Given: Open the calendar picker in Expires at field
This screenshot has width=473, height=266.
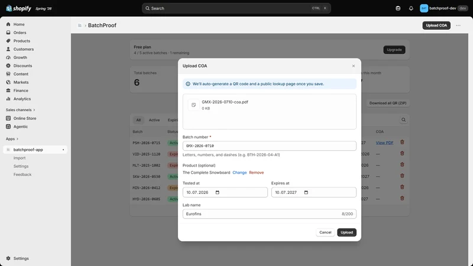Looking at the screenshot, I should (306, 193).
